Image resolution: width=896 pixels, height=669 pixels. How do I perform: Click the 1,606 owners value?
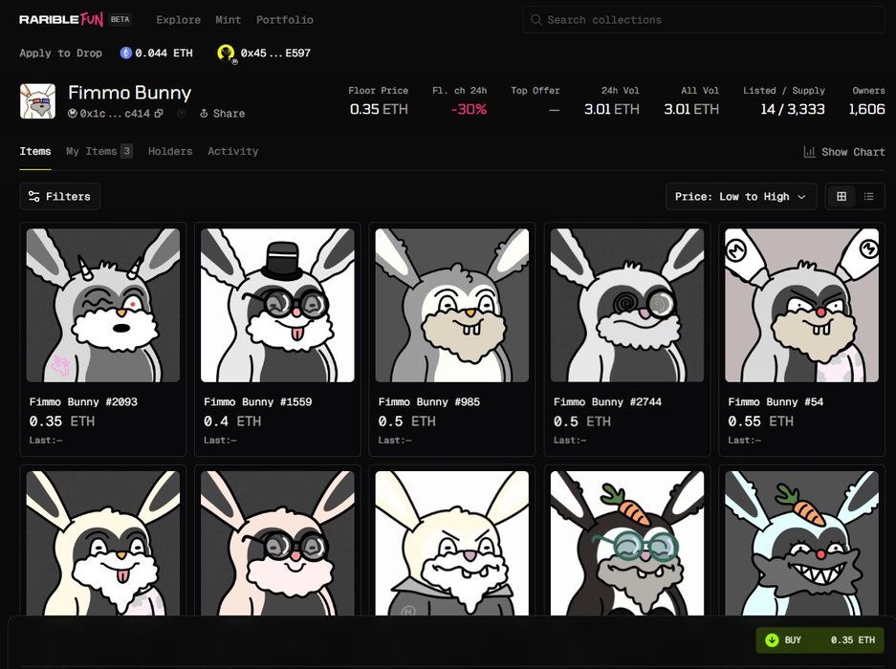point(866,109)
